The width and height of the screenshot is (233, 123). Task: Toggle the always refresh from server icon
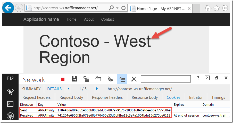point(86,79)
